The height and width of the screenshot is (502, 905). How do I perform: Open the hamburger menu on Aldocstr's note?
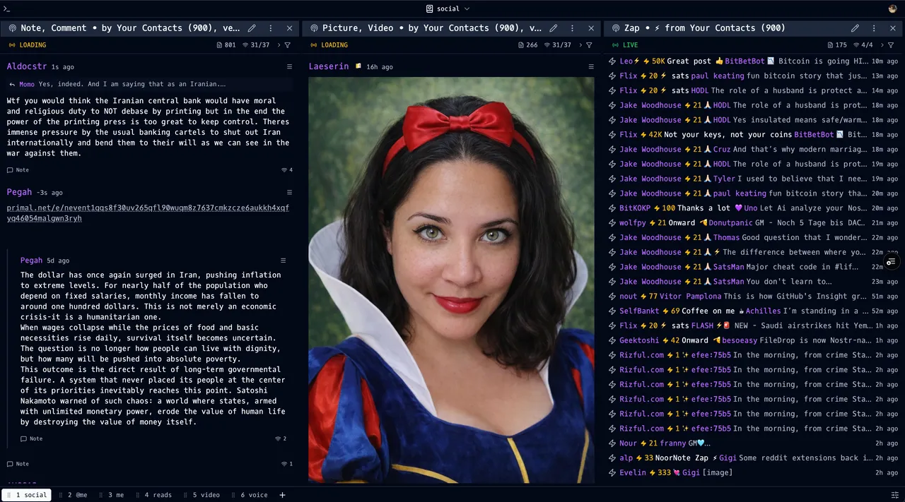point(289,66)
